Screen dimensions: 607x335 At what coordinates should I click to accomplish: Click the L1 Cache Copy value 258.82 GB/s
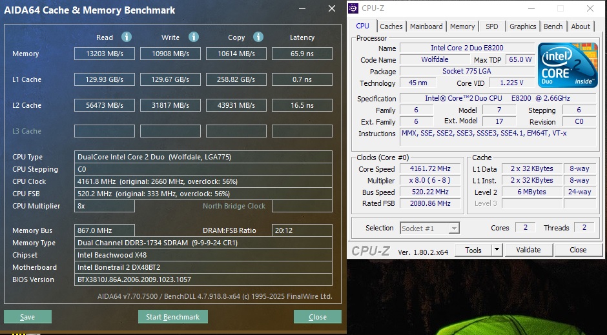click(x=236, y=79)
